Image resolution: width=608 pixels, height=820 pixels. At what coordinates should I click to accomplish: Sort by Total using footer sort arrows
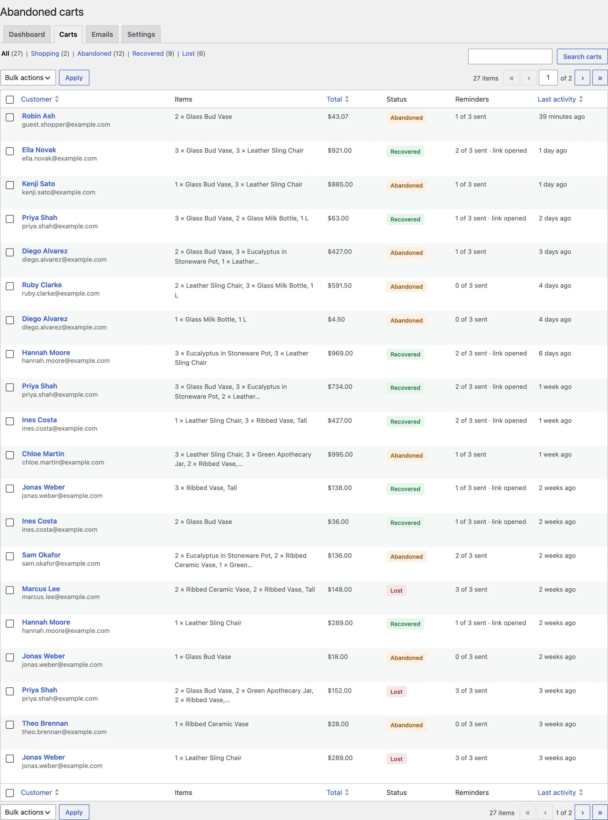point(347,792)
